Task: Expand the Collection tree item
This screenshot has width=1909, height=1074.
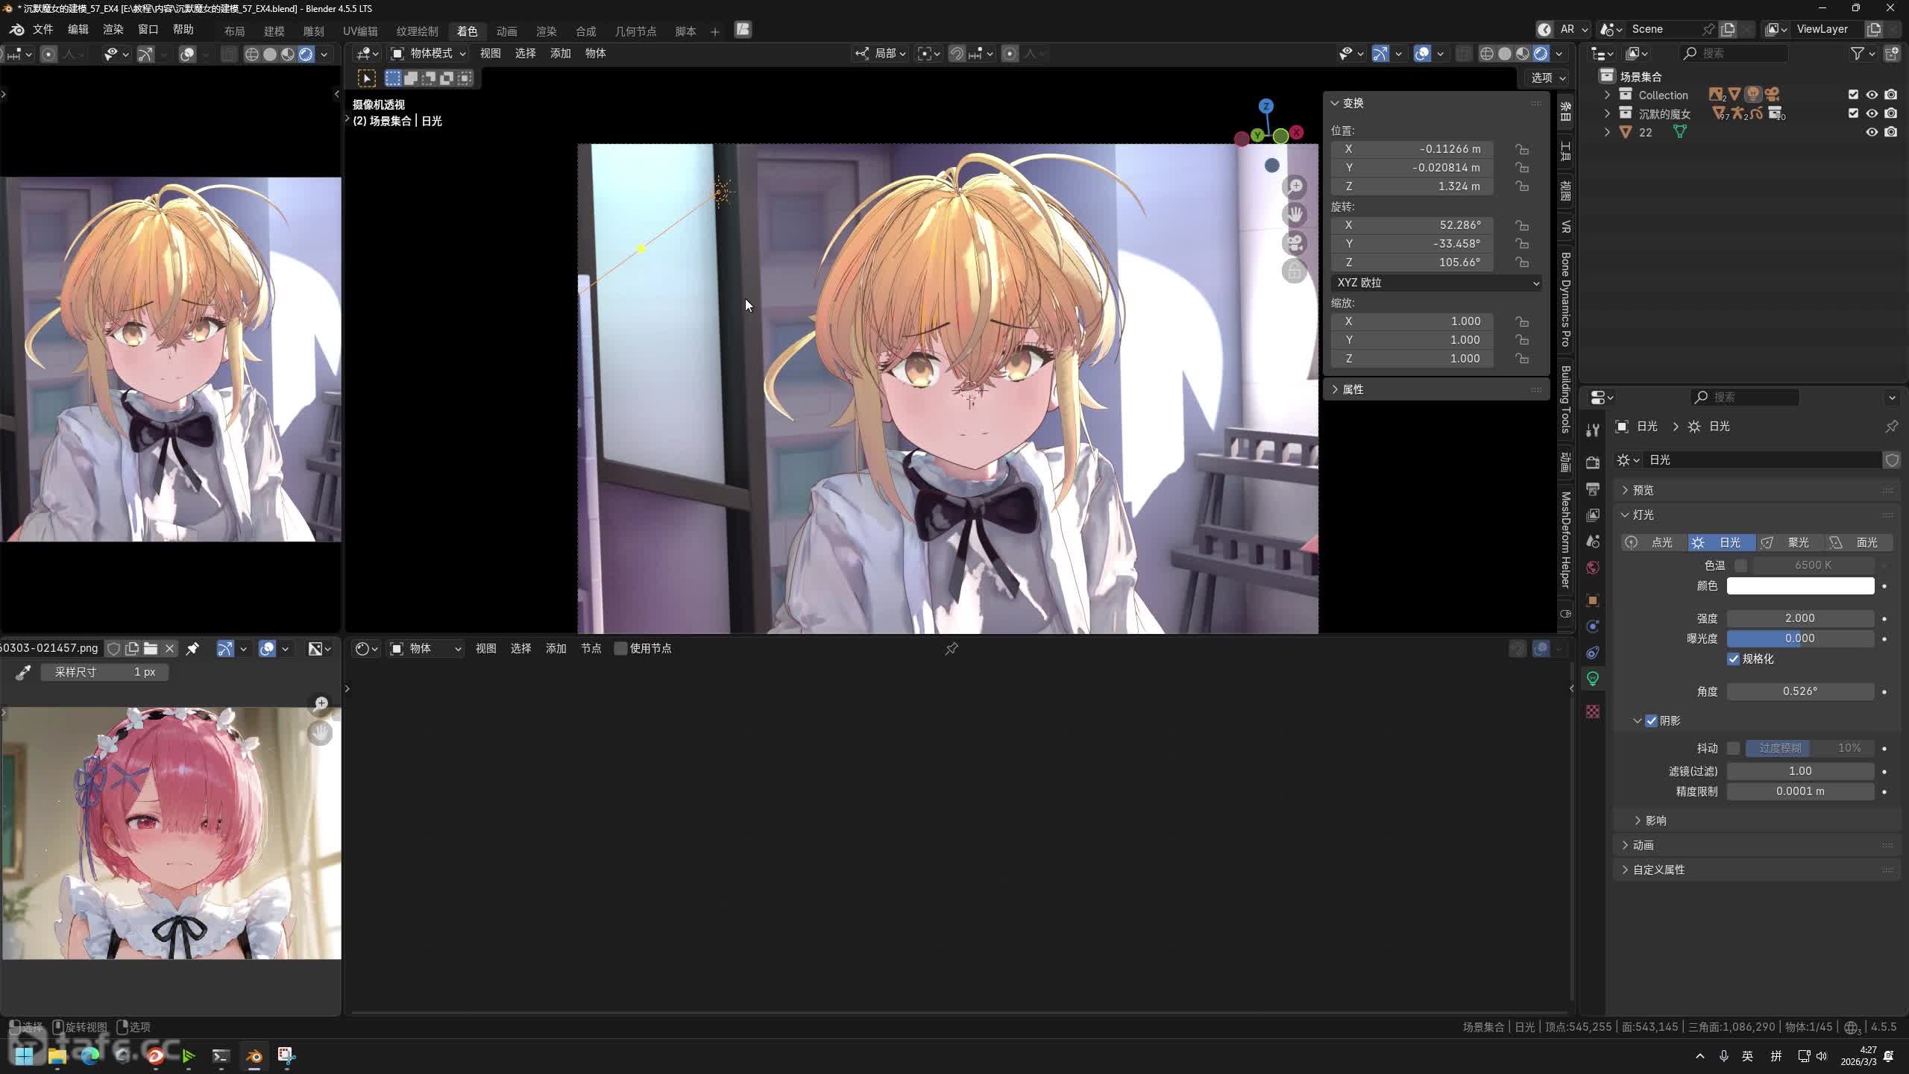Action: coord(1607,95)
